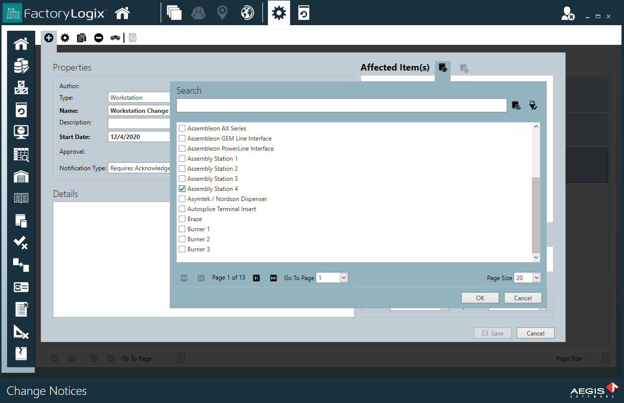Cancel the Search dialog

523,297
